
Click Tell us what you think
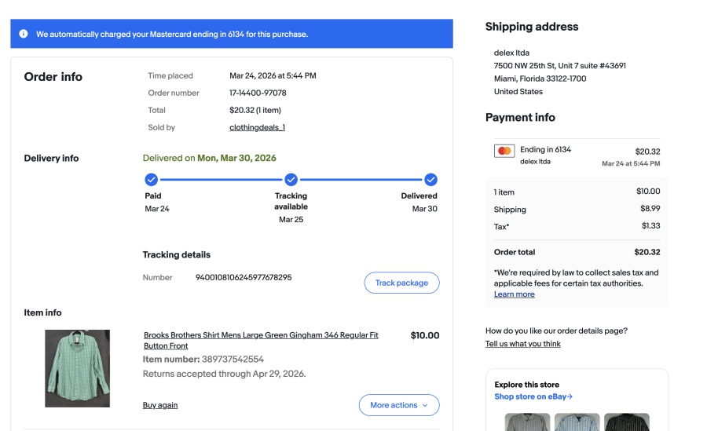click(x=523, y=344)
